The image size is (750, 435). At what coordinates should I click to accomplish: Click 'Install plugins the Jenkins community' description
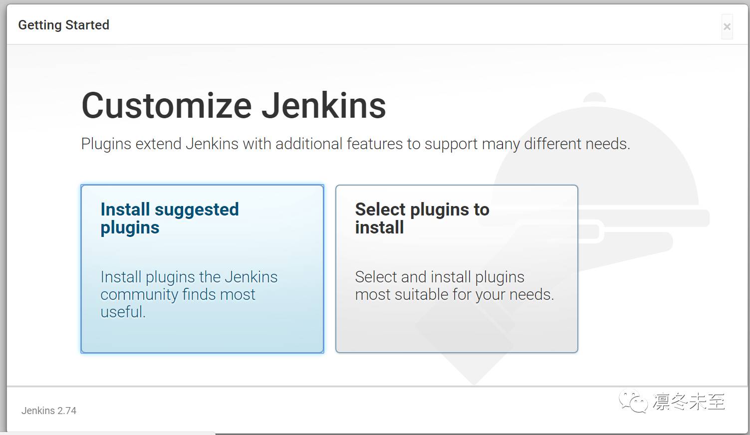tap(189, 294)
